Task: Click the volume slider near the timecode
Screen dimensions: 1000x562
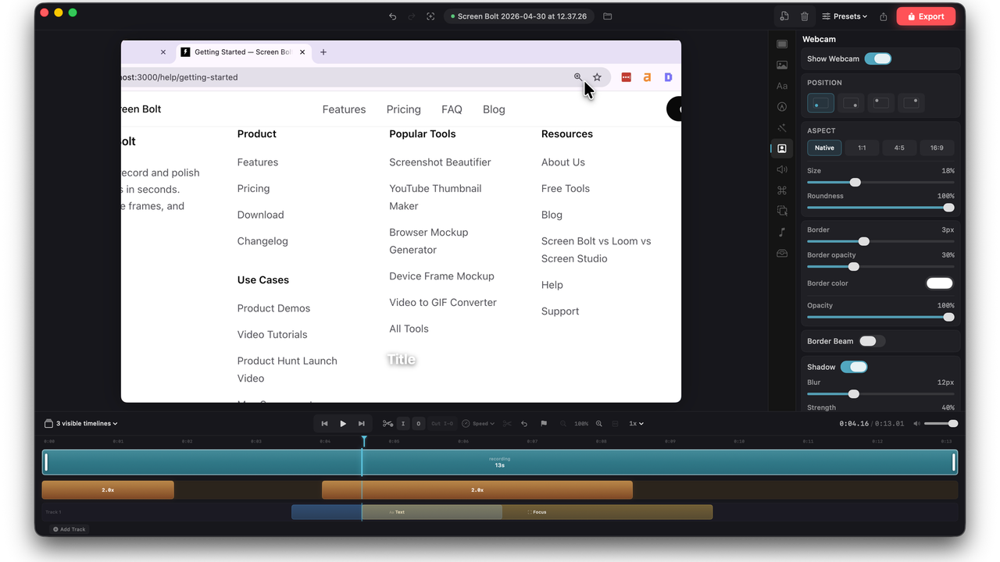Action: click(941, 424)
